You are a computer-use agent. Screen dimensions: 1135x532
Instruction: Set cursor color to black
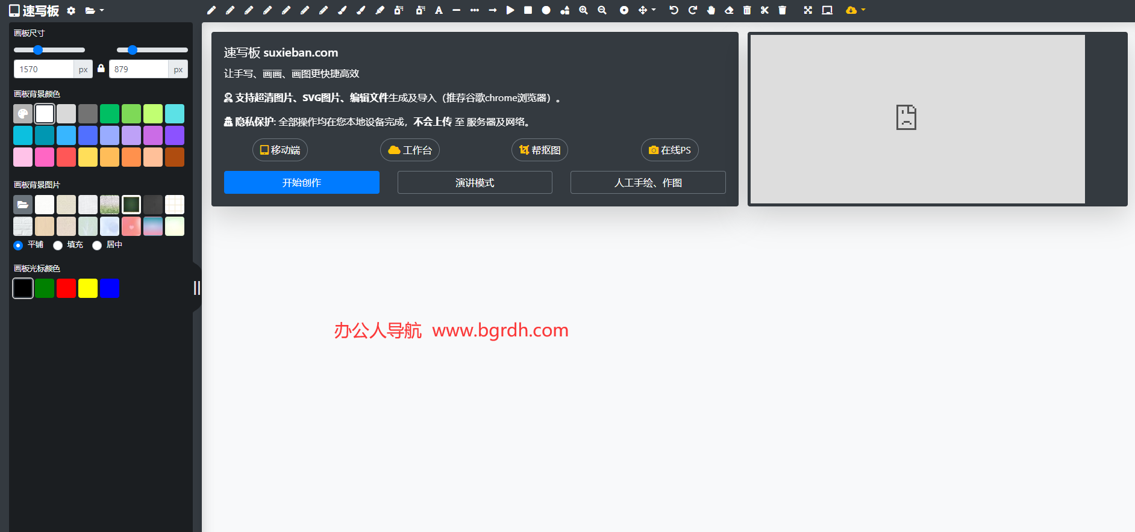tap(23, 288)
